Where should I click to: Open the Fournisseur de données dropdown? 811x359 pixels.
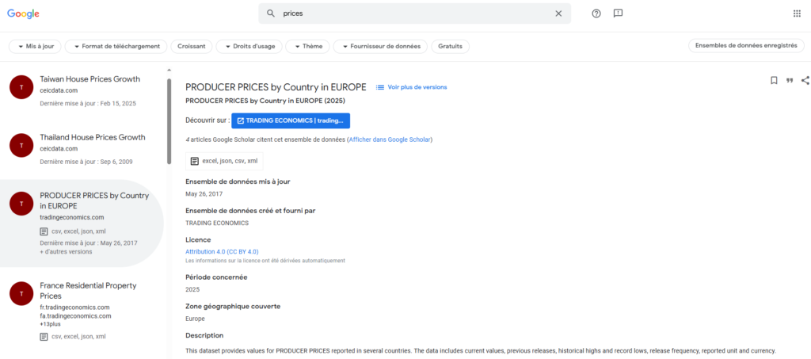(x=380, y=47)
